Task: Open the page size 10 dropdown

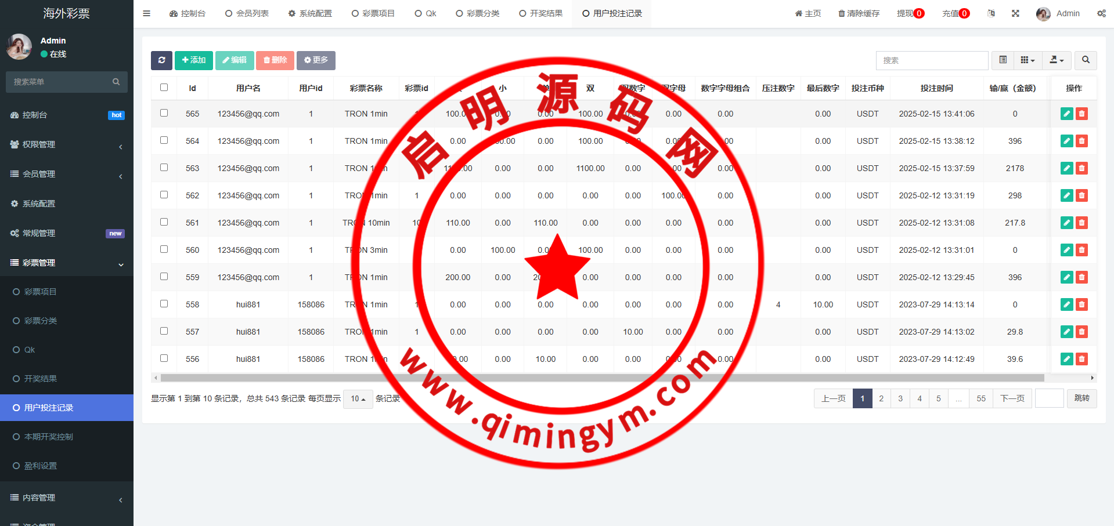Action: pos(358,399)
